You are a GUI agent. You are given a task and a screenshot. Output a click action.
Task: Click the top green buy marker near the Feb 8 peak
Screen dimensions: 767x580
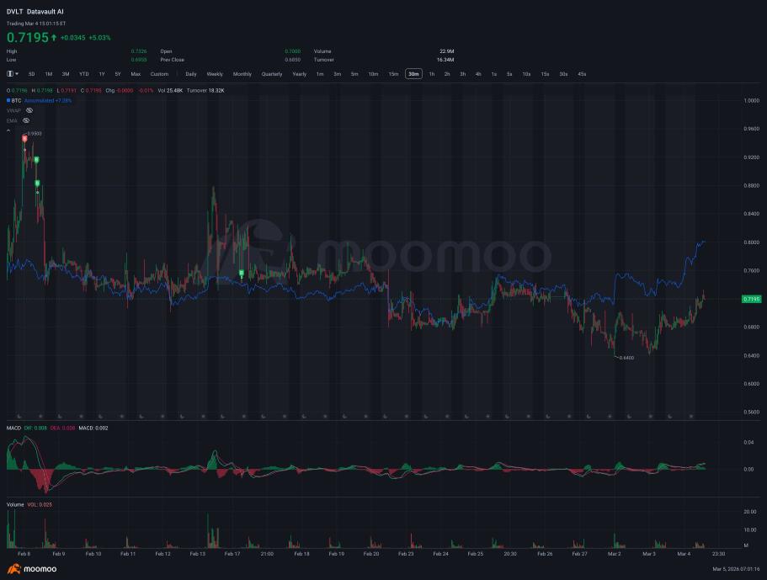coord(36,160)
